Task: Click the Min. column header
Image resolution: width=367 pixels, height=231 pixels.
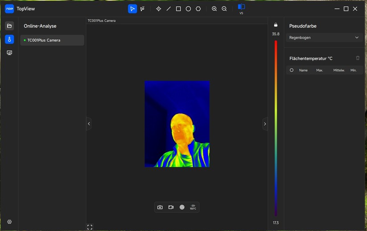Action: click(x=354, y=70)
